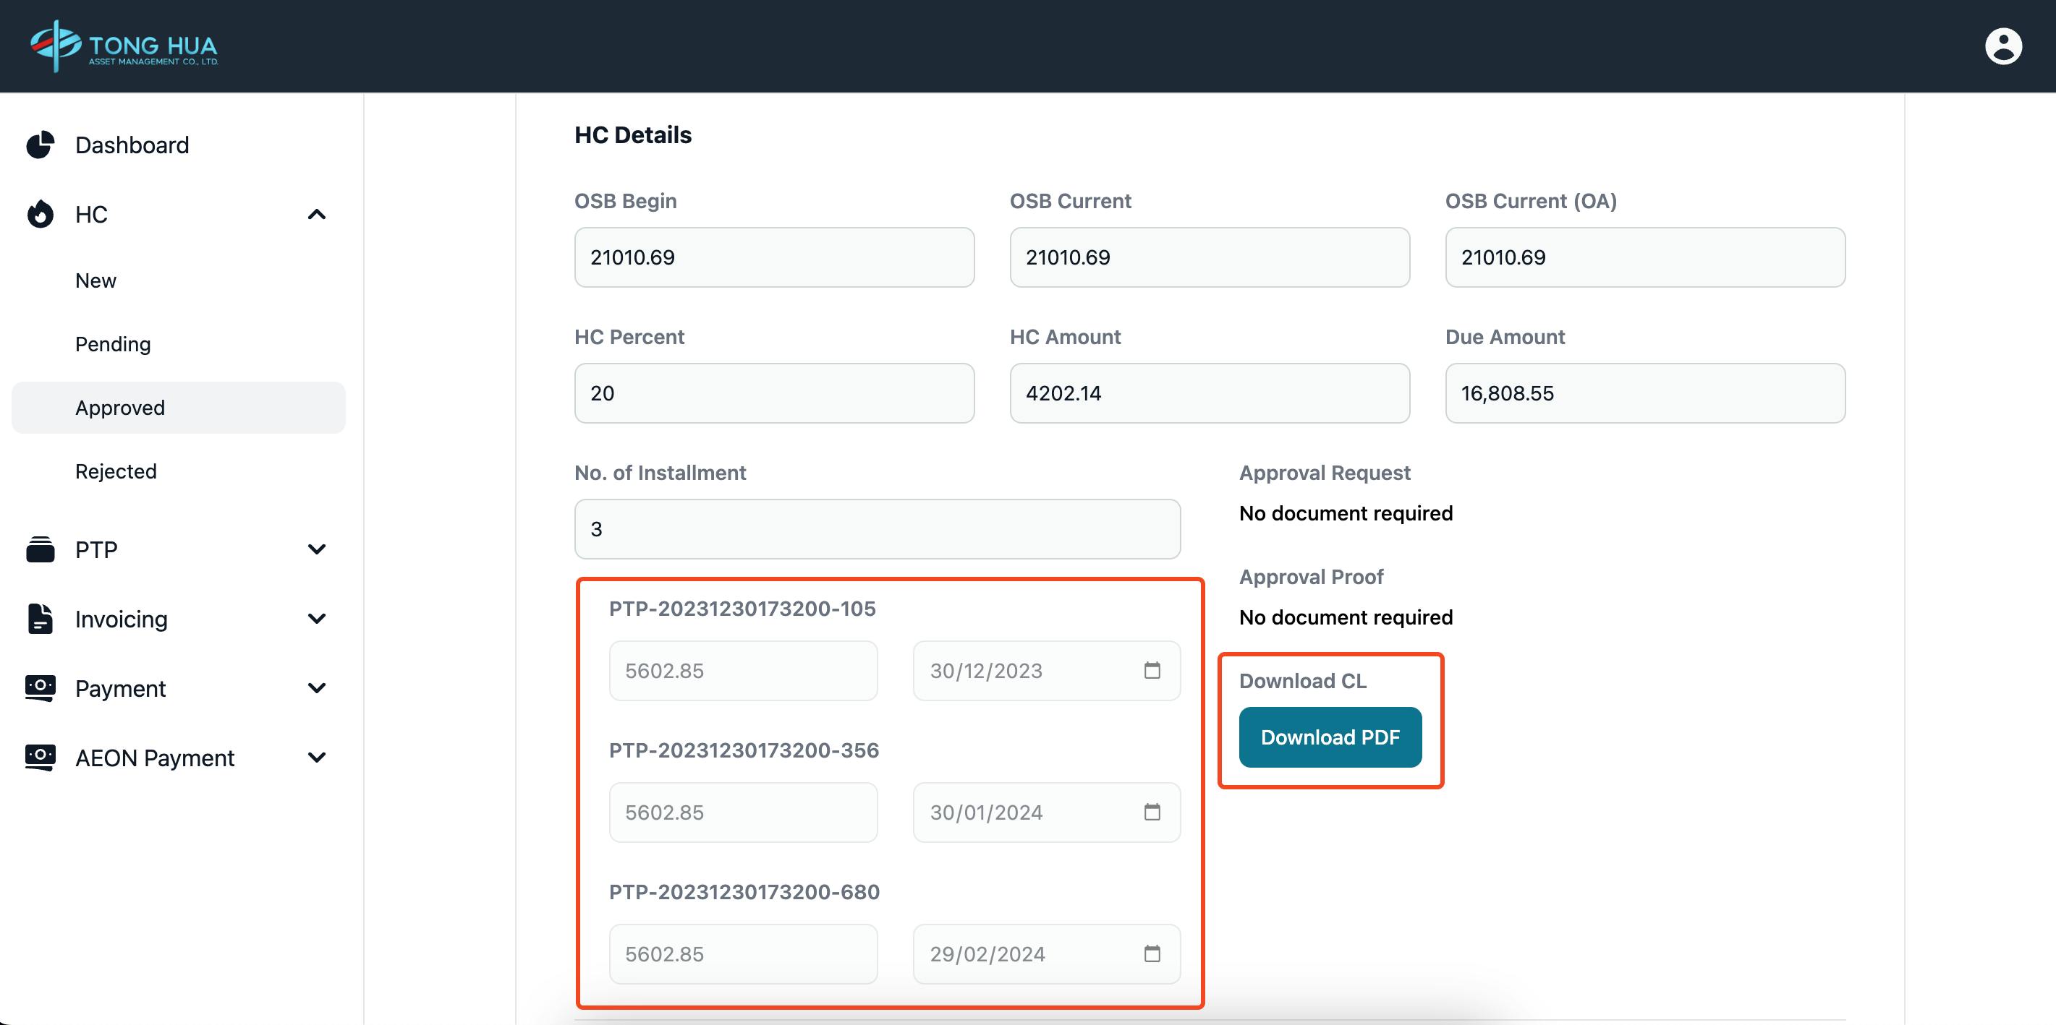Screen dimensions: 2056x1025
Task: Click the PTP sidebar label
Action: pyautogui.click(x=96, y=549)
